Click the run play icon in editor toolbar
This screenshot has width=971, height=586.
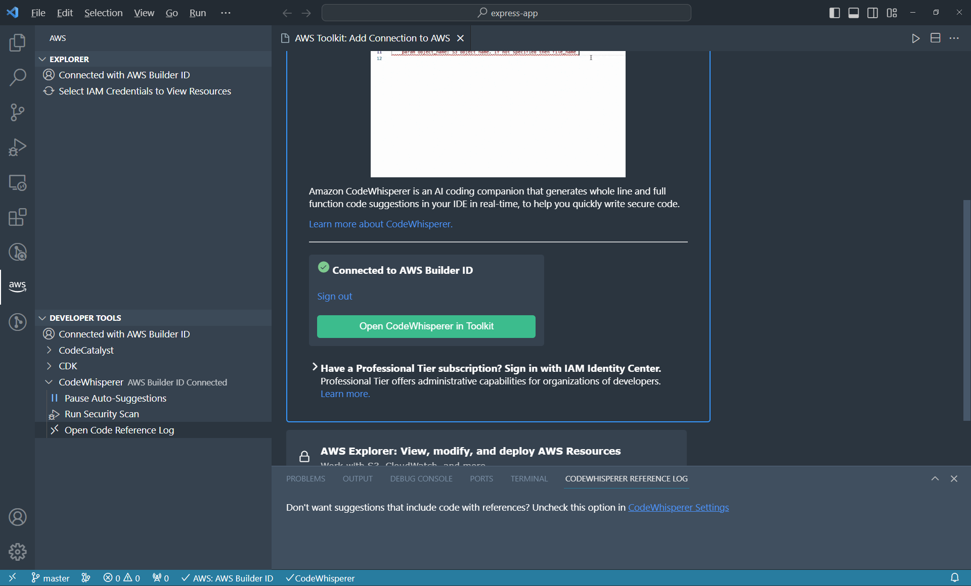[x=915, y=38]
